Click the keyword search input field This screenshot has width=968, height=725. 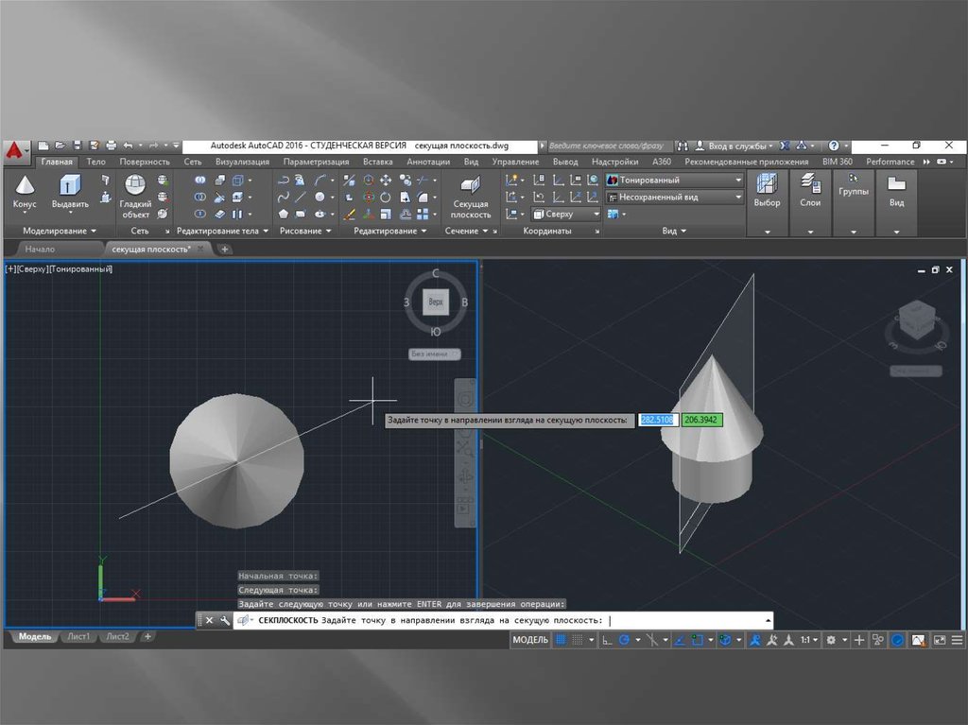point(605,147)
